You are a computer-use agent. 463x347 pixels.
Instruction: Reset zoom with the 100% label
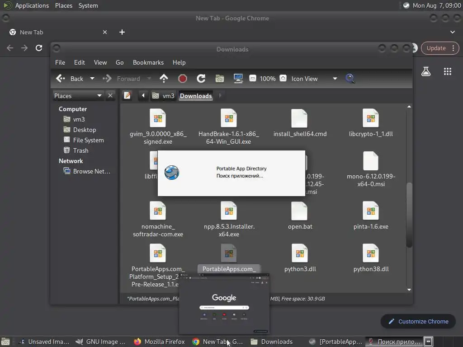pos(268,79)
